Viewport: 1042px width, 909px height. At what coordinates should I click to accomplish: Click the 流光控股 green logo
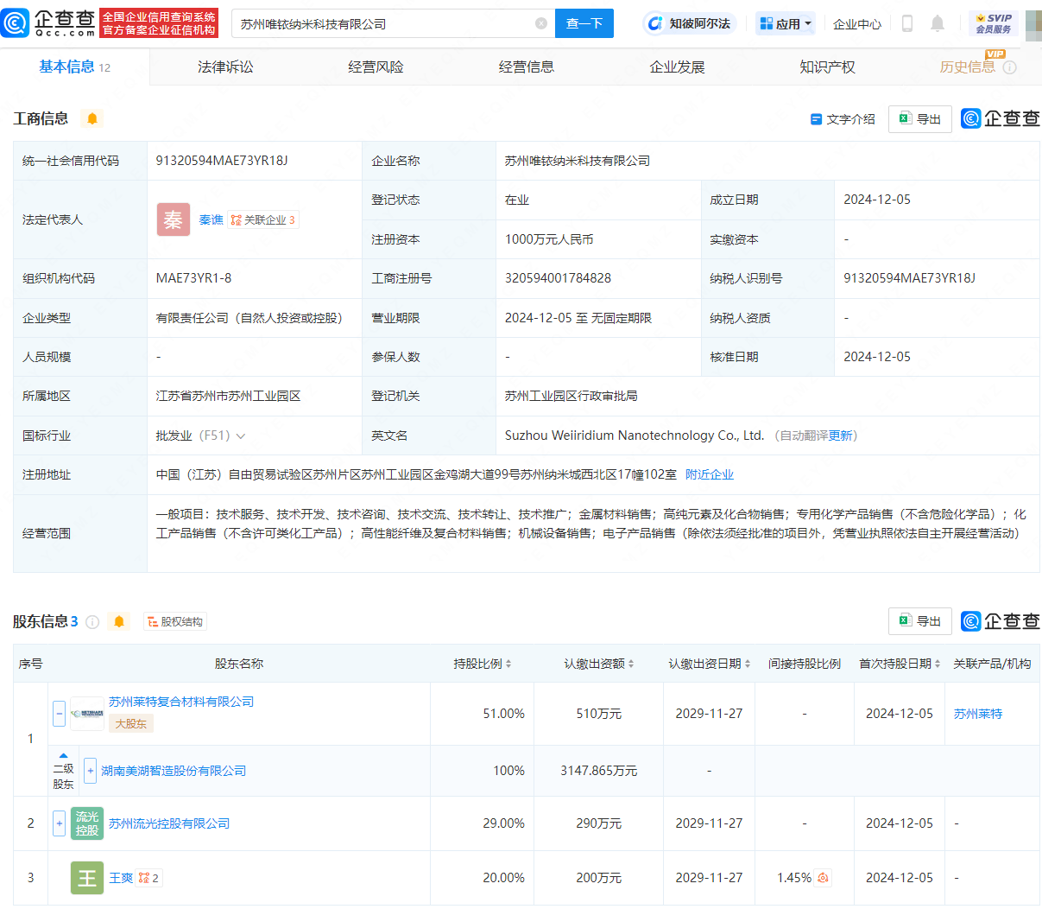[x=87, y=823]
